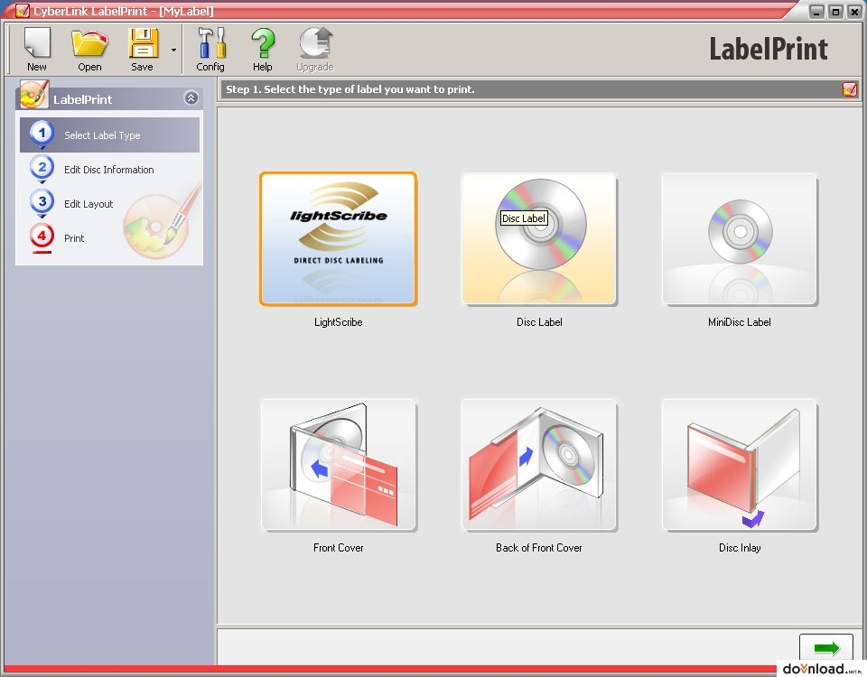Click the Disc Inlay caption text
The height and width of the screenshot is (677, 867).
click(x=740, y=548)
